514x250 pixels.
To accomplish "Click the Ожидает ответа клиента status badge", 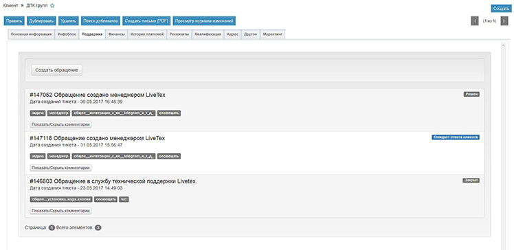I will pyautogui.click(x=456, y=137).
